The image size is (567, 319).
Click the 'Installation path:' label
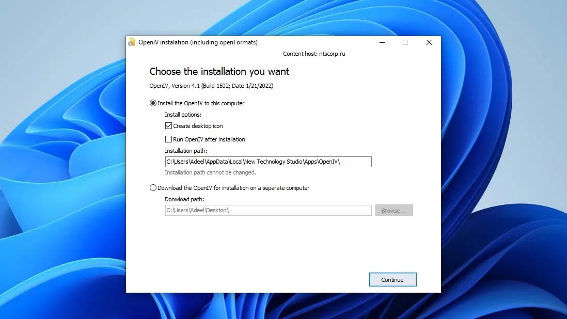(186, 151)
